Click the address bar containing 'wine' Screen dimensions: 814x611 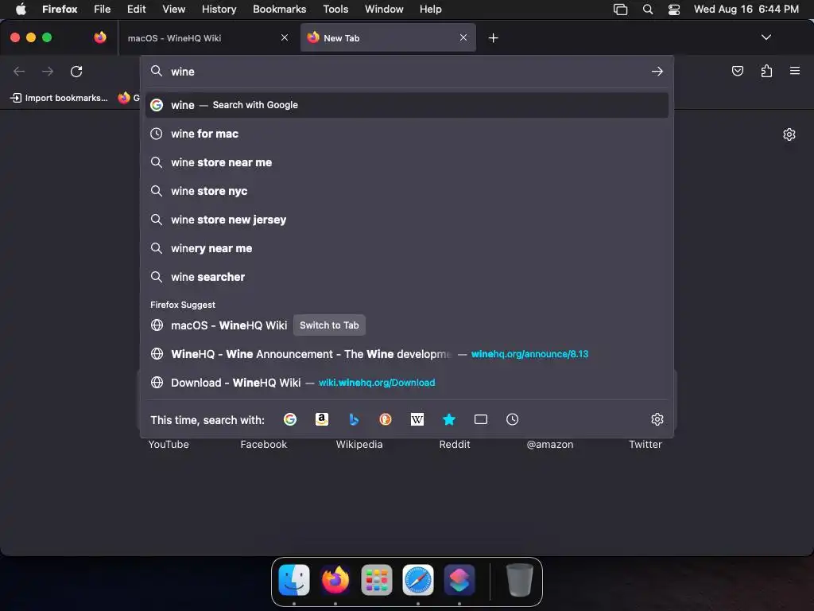tap(407, 71)
